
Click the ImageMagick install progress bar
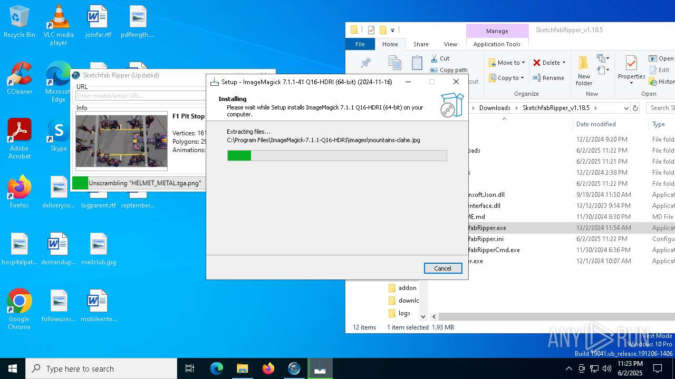pyautogui.click(x=337, y=155)
